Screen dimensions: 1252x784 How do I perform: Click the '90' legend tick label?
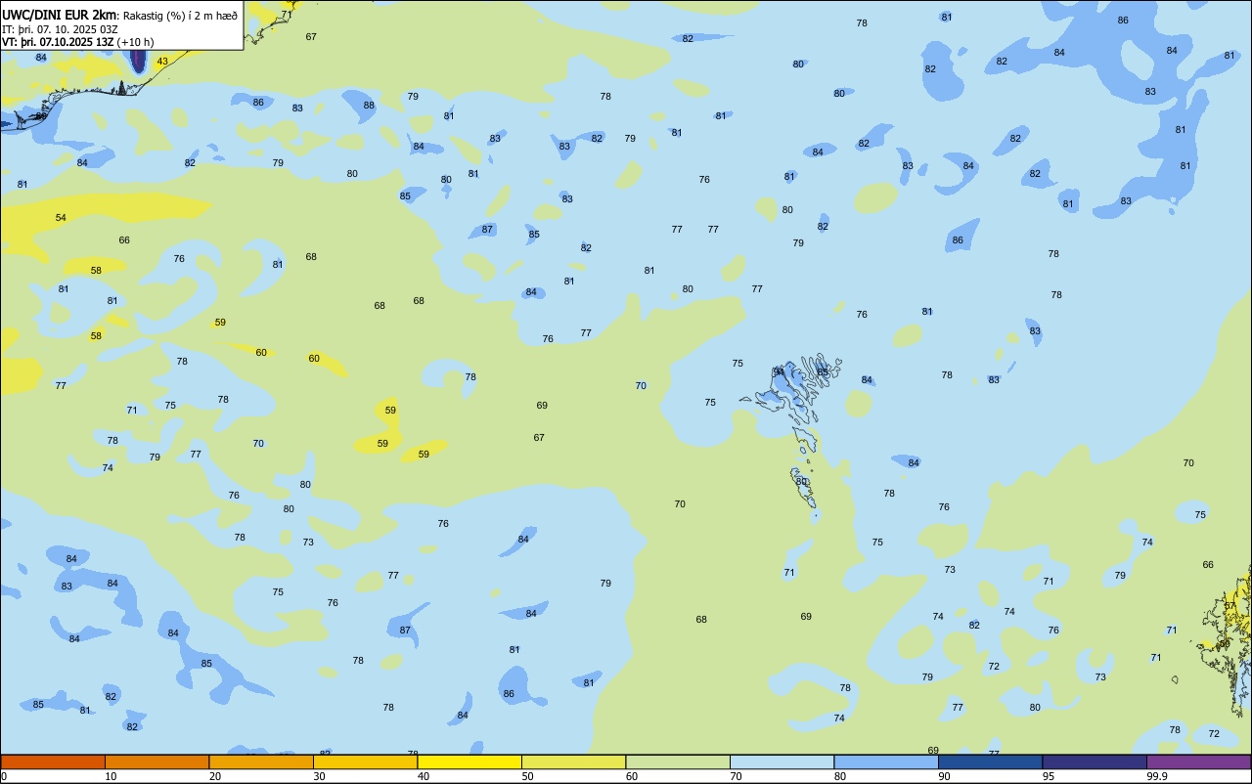point(945,776)
